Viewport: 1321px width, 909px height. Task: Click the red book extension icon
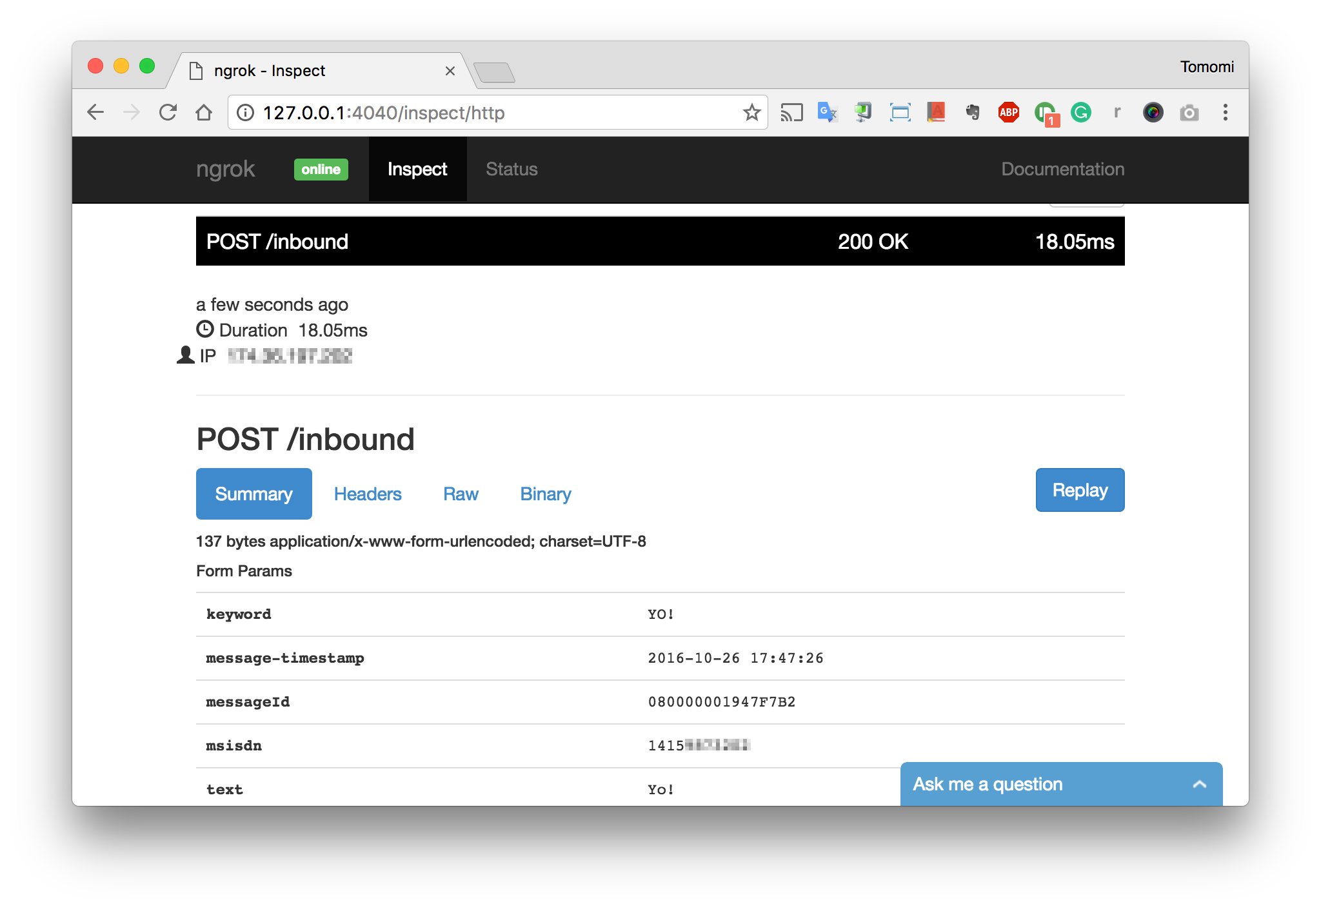click(936, 113)
